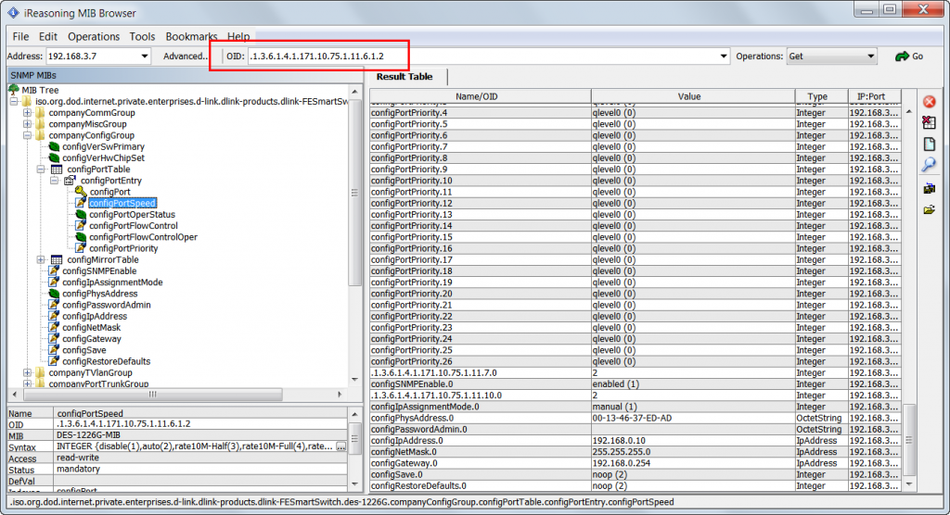The width and height of the screenshot is (950, 515).
Task: Select configPortPriority in the MIB tree
Action: pyautogui.click(x=123, y=248)
